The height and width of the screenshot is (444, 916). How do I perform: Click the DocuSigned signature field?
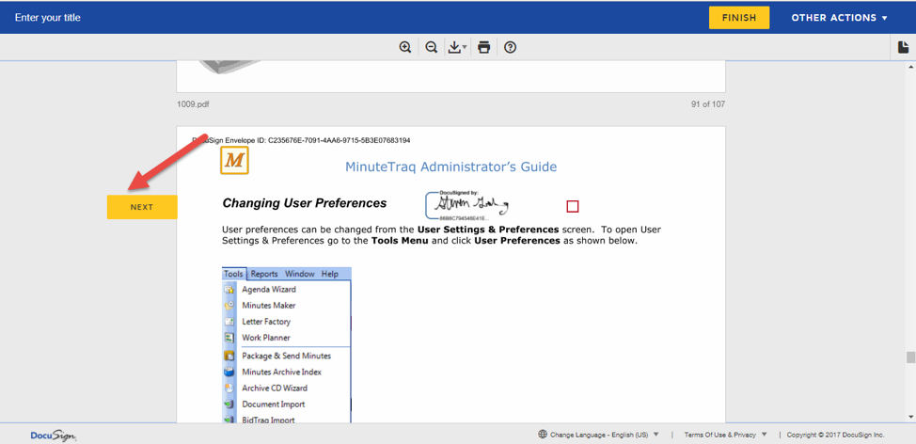click(x=468, y=205)
